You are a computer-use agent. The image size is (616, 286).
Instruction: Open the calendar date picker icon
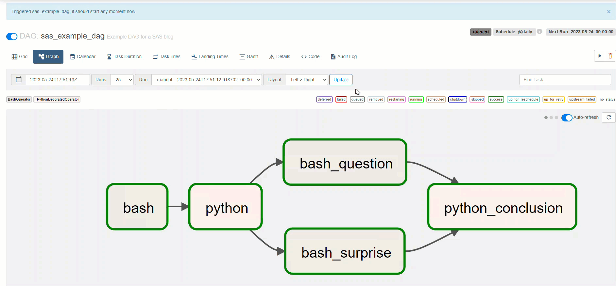click(19, 80)
